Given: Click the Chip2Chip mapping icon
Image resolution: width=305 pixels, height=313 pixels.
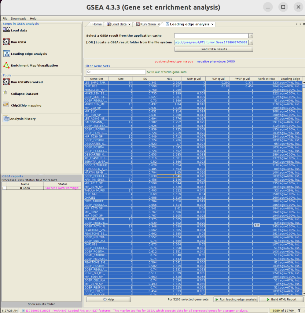Looking at the screenshot, I should point(6,105).
